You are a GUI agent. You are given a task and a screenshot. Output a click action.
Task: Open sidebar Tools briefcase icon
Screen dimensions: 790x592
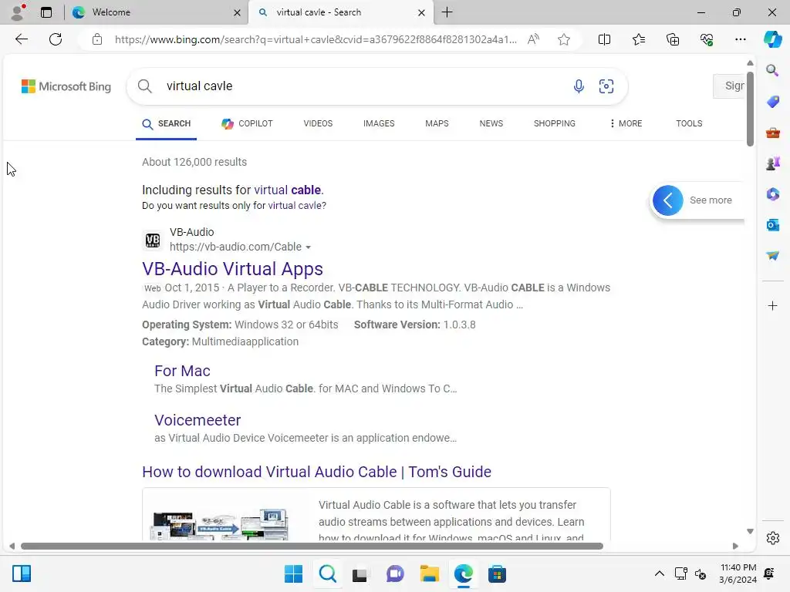[x=772, y=133]
